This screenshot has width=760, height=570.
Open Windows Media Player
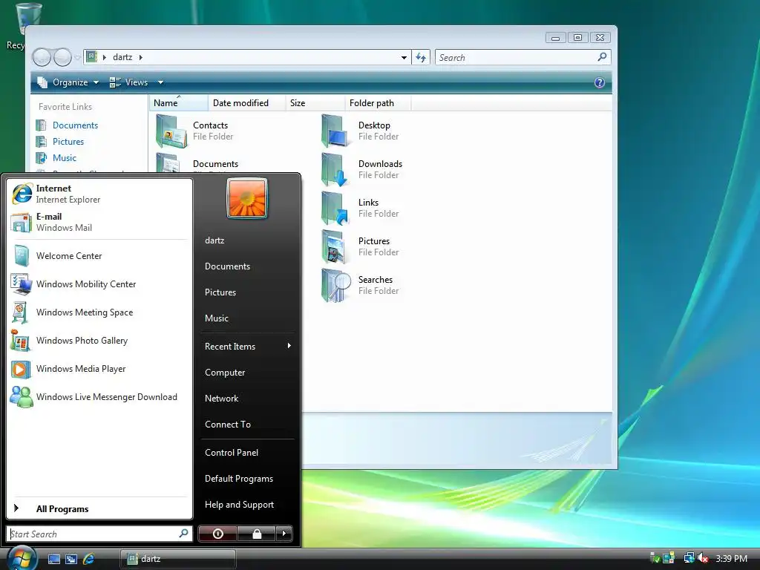tap(99, 369)
